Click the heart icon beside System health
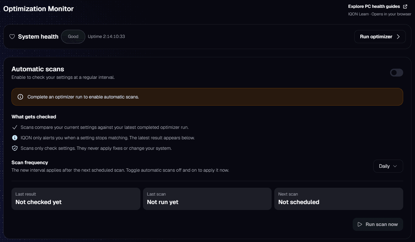The height and width of the screenshot is (242, 415). click(x=12, y=37)
